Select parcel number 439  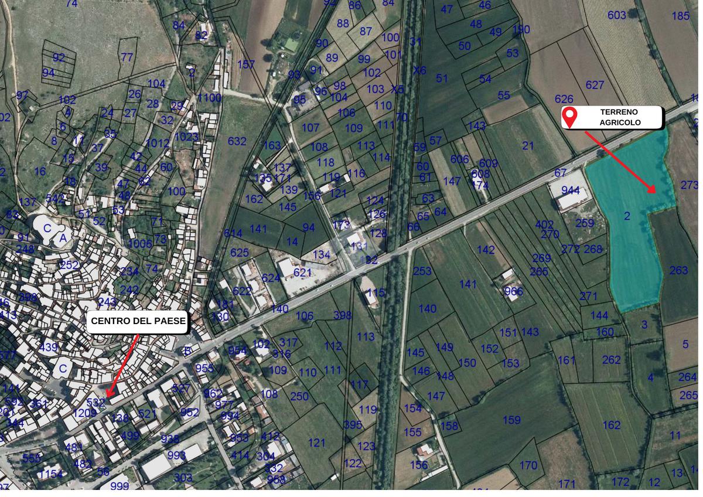(49, 347)
